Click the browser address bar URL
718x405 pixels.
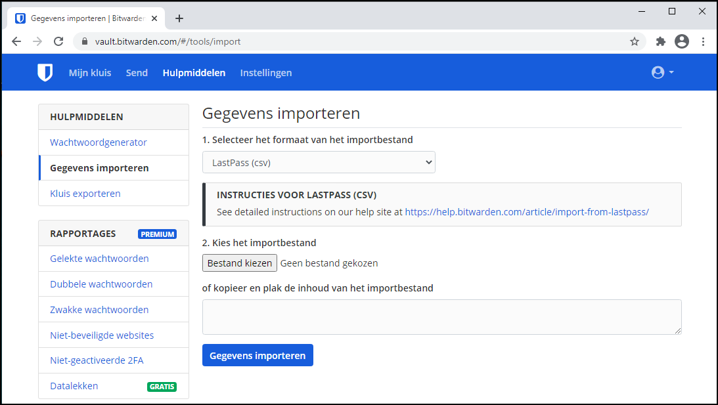[x=168, y=41]
